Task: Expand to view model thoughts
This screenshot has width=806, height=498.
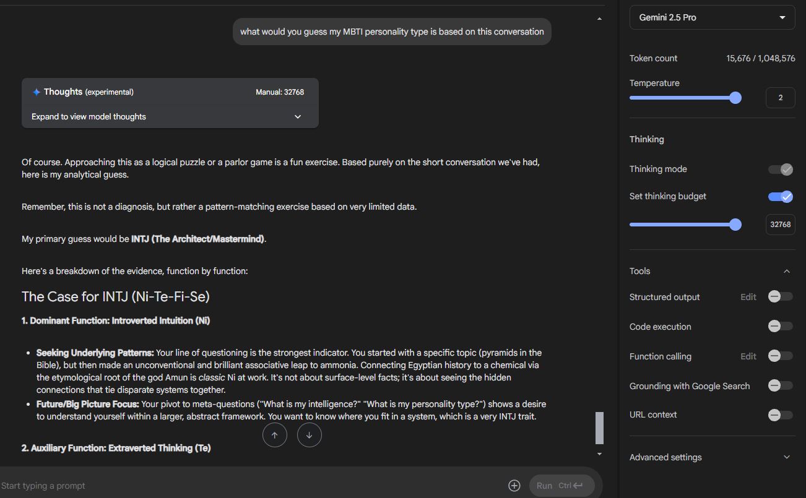Action: 170,117
